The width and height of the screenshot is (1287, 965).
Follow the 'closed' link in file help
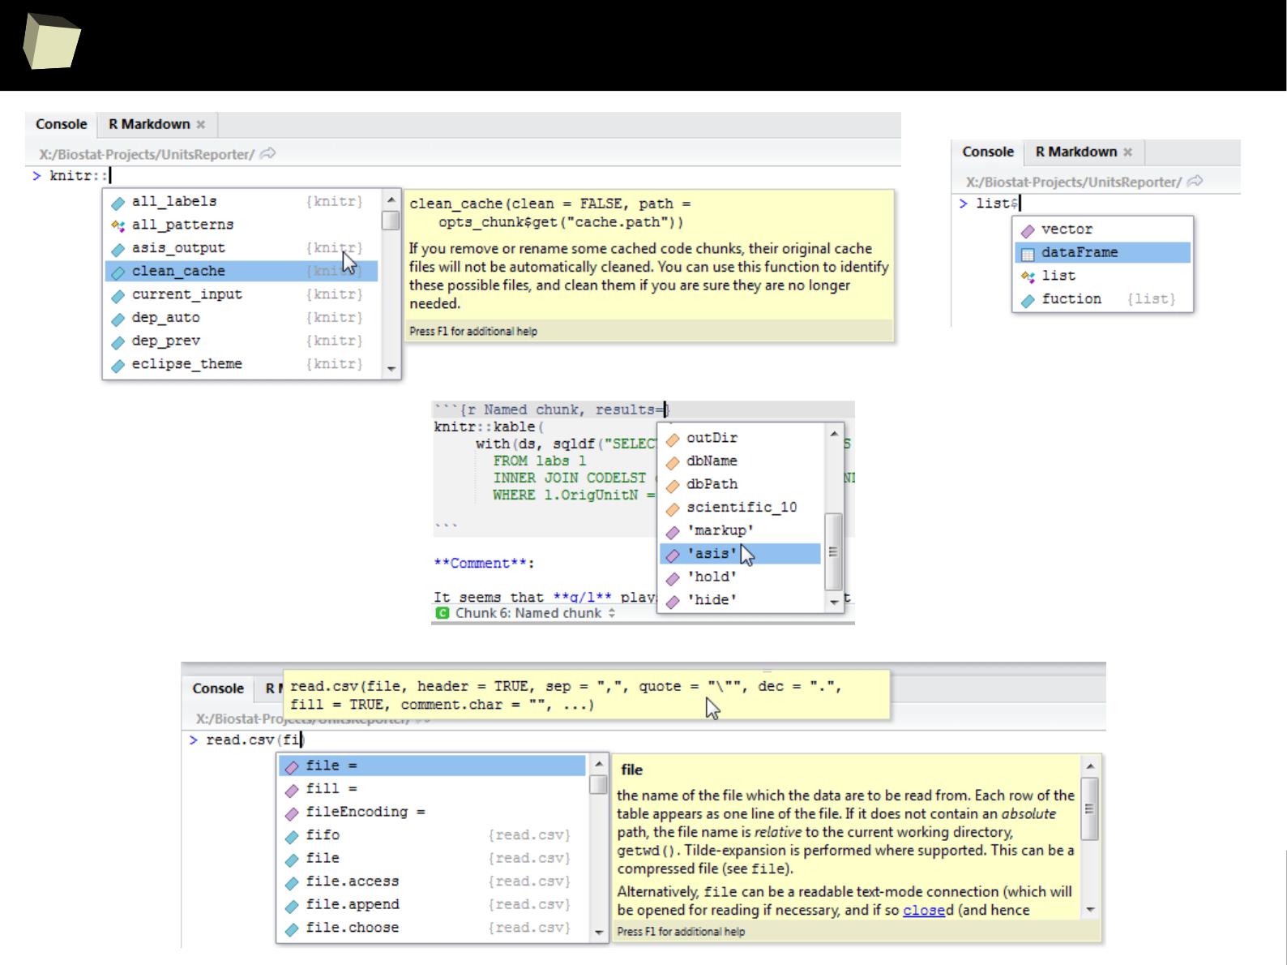[924, 910]
